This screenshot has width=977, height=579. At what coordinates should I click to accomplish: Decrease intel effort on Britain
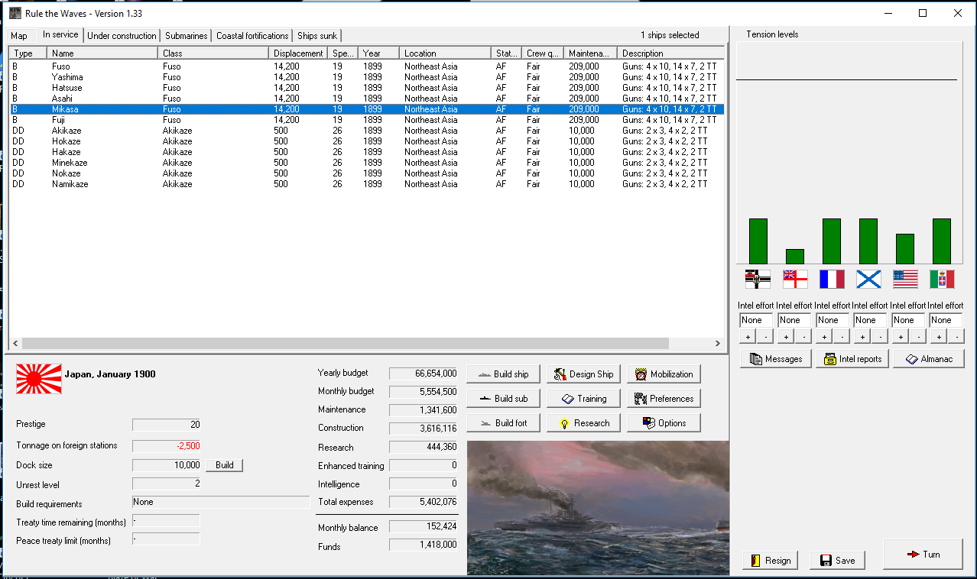[803, 336]
